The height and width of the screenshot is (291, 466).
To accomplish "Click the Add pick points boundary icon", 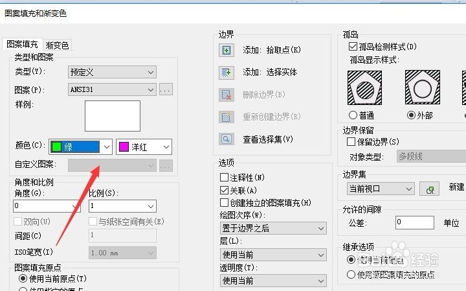I will point(227,50).
